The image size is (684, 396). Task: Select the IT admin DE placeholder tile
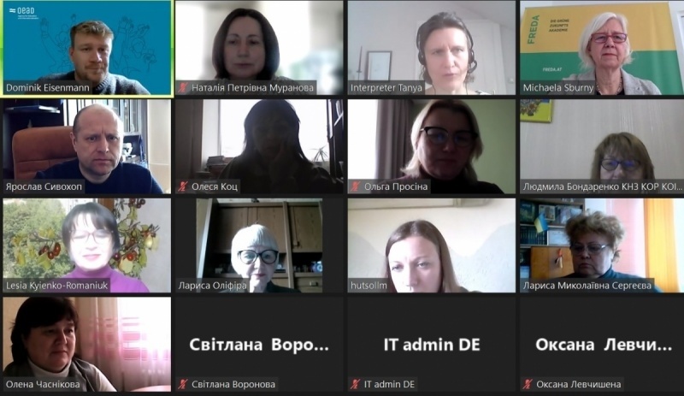[x=432, y=345]
